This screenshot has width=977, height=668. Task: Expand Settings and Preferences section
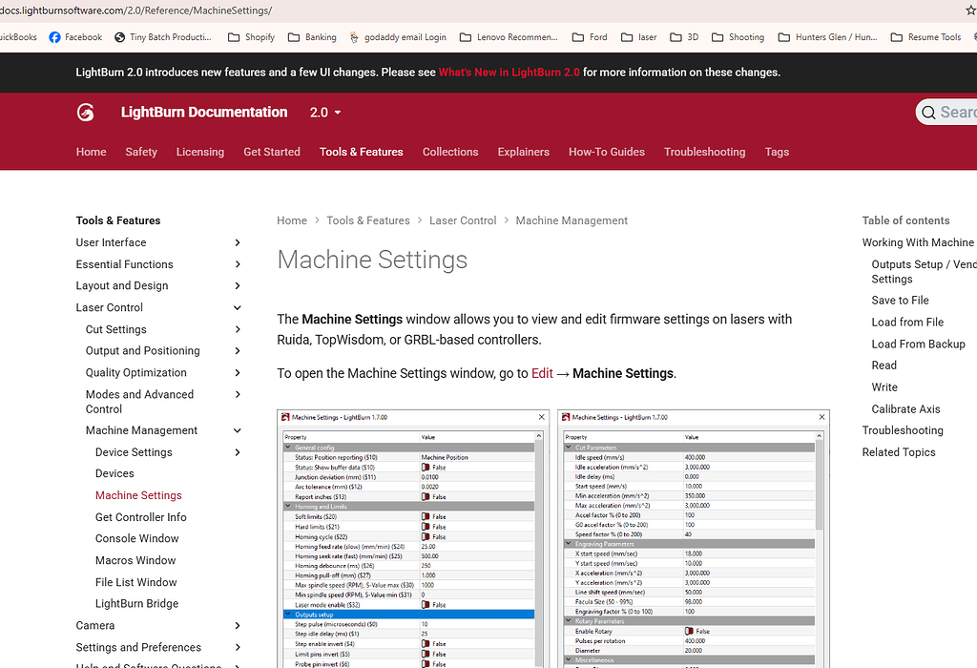[x=238, y=647]
